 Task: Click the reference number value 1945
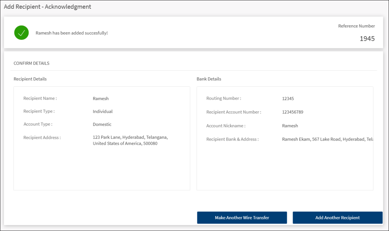[367, 39]
